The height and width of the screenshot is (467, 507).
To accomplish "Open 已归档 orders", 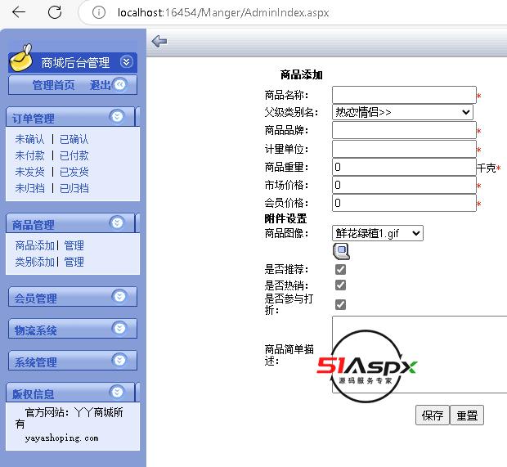I will click(74, 188).
